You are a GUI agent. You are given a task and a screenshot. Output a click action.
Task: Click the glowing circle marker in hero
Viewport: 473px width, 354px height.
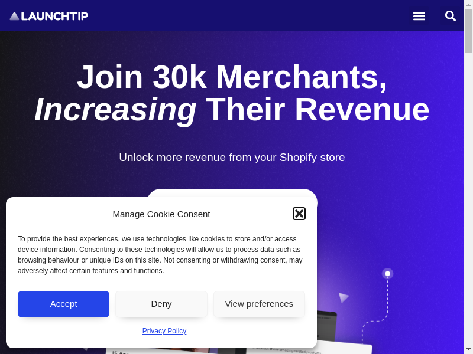387,274
